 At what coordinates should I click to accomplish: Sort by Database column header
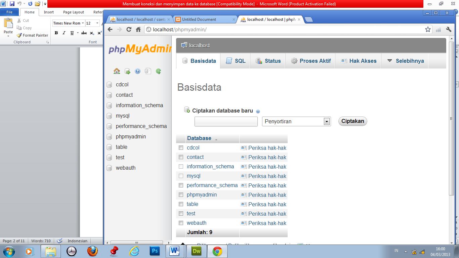[x=199, y=138]
